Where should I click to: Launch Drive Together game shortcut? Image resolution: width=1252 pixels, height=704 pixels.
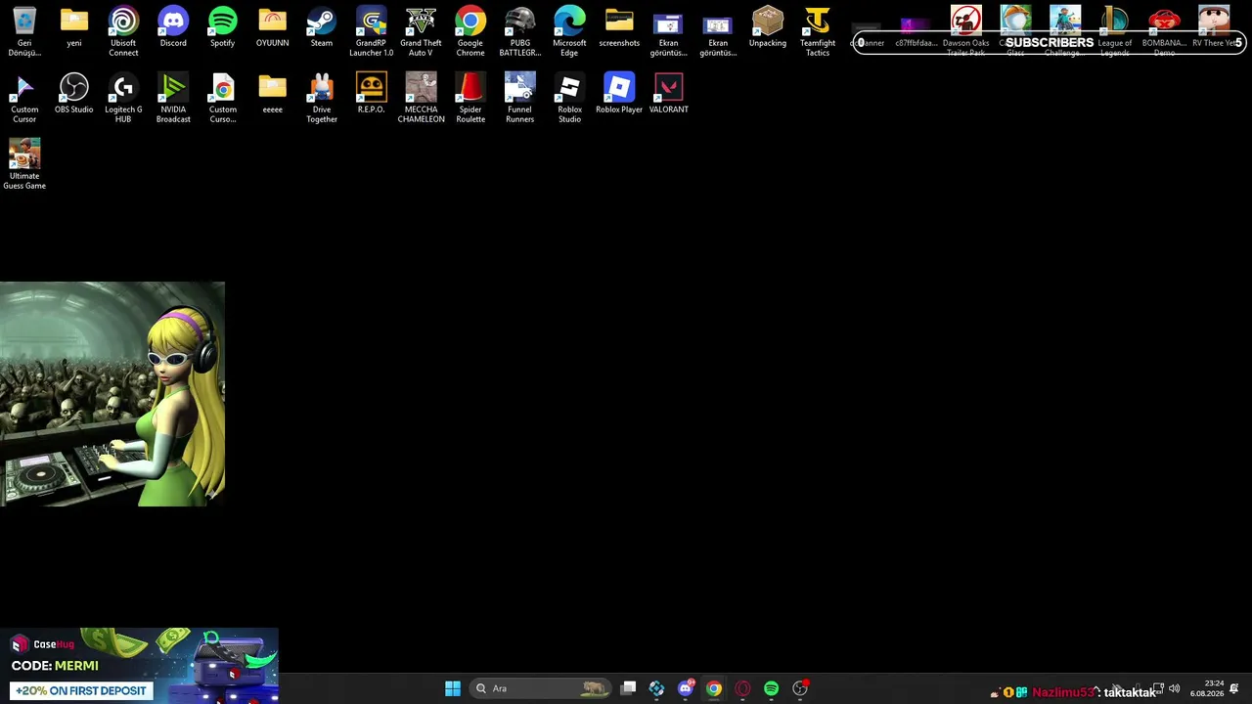[x=321, y=98]
